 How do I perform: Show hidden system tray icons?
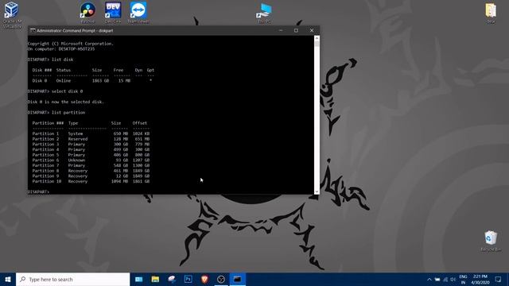(x=429, y=279)
